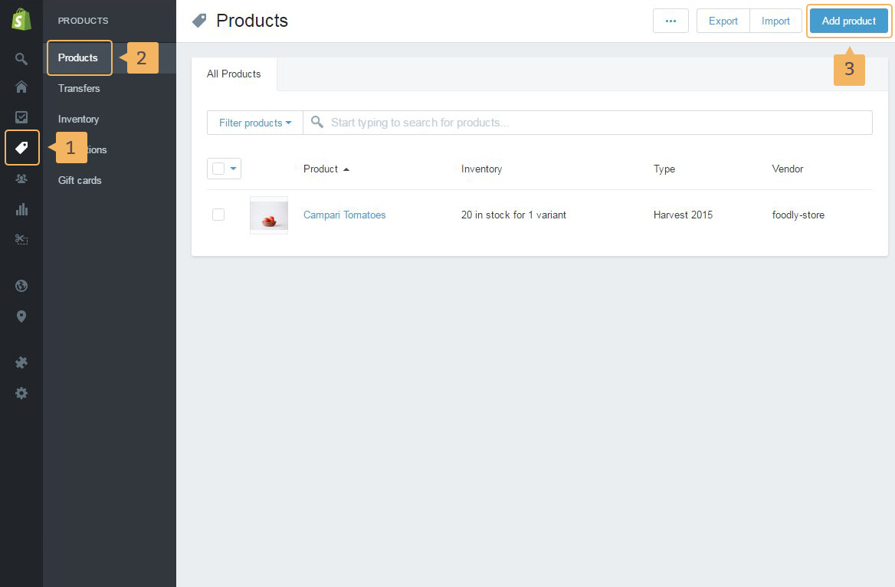The image size is (895, 587).
Task: Tick the Campari Tomatoes row checkbox
Action: tap(218, 215)
